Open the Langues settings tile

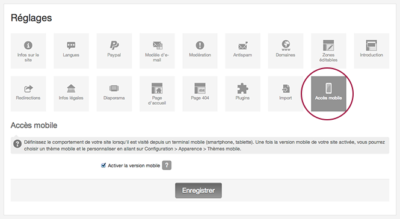(x=71, y=51)
